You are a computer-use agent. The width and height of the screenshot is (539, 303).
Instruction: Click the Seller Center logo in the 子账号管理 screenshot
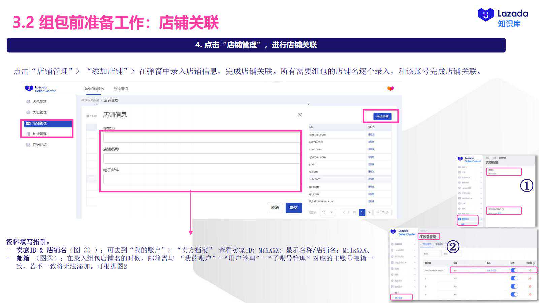tap(404, 232)
